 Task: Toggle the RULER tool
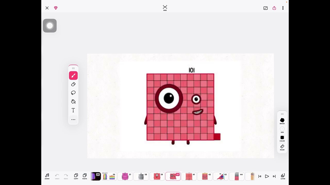[x=282, y=147]
